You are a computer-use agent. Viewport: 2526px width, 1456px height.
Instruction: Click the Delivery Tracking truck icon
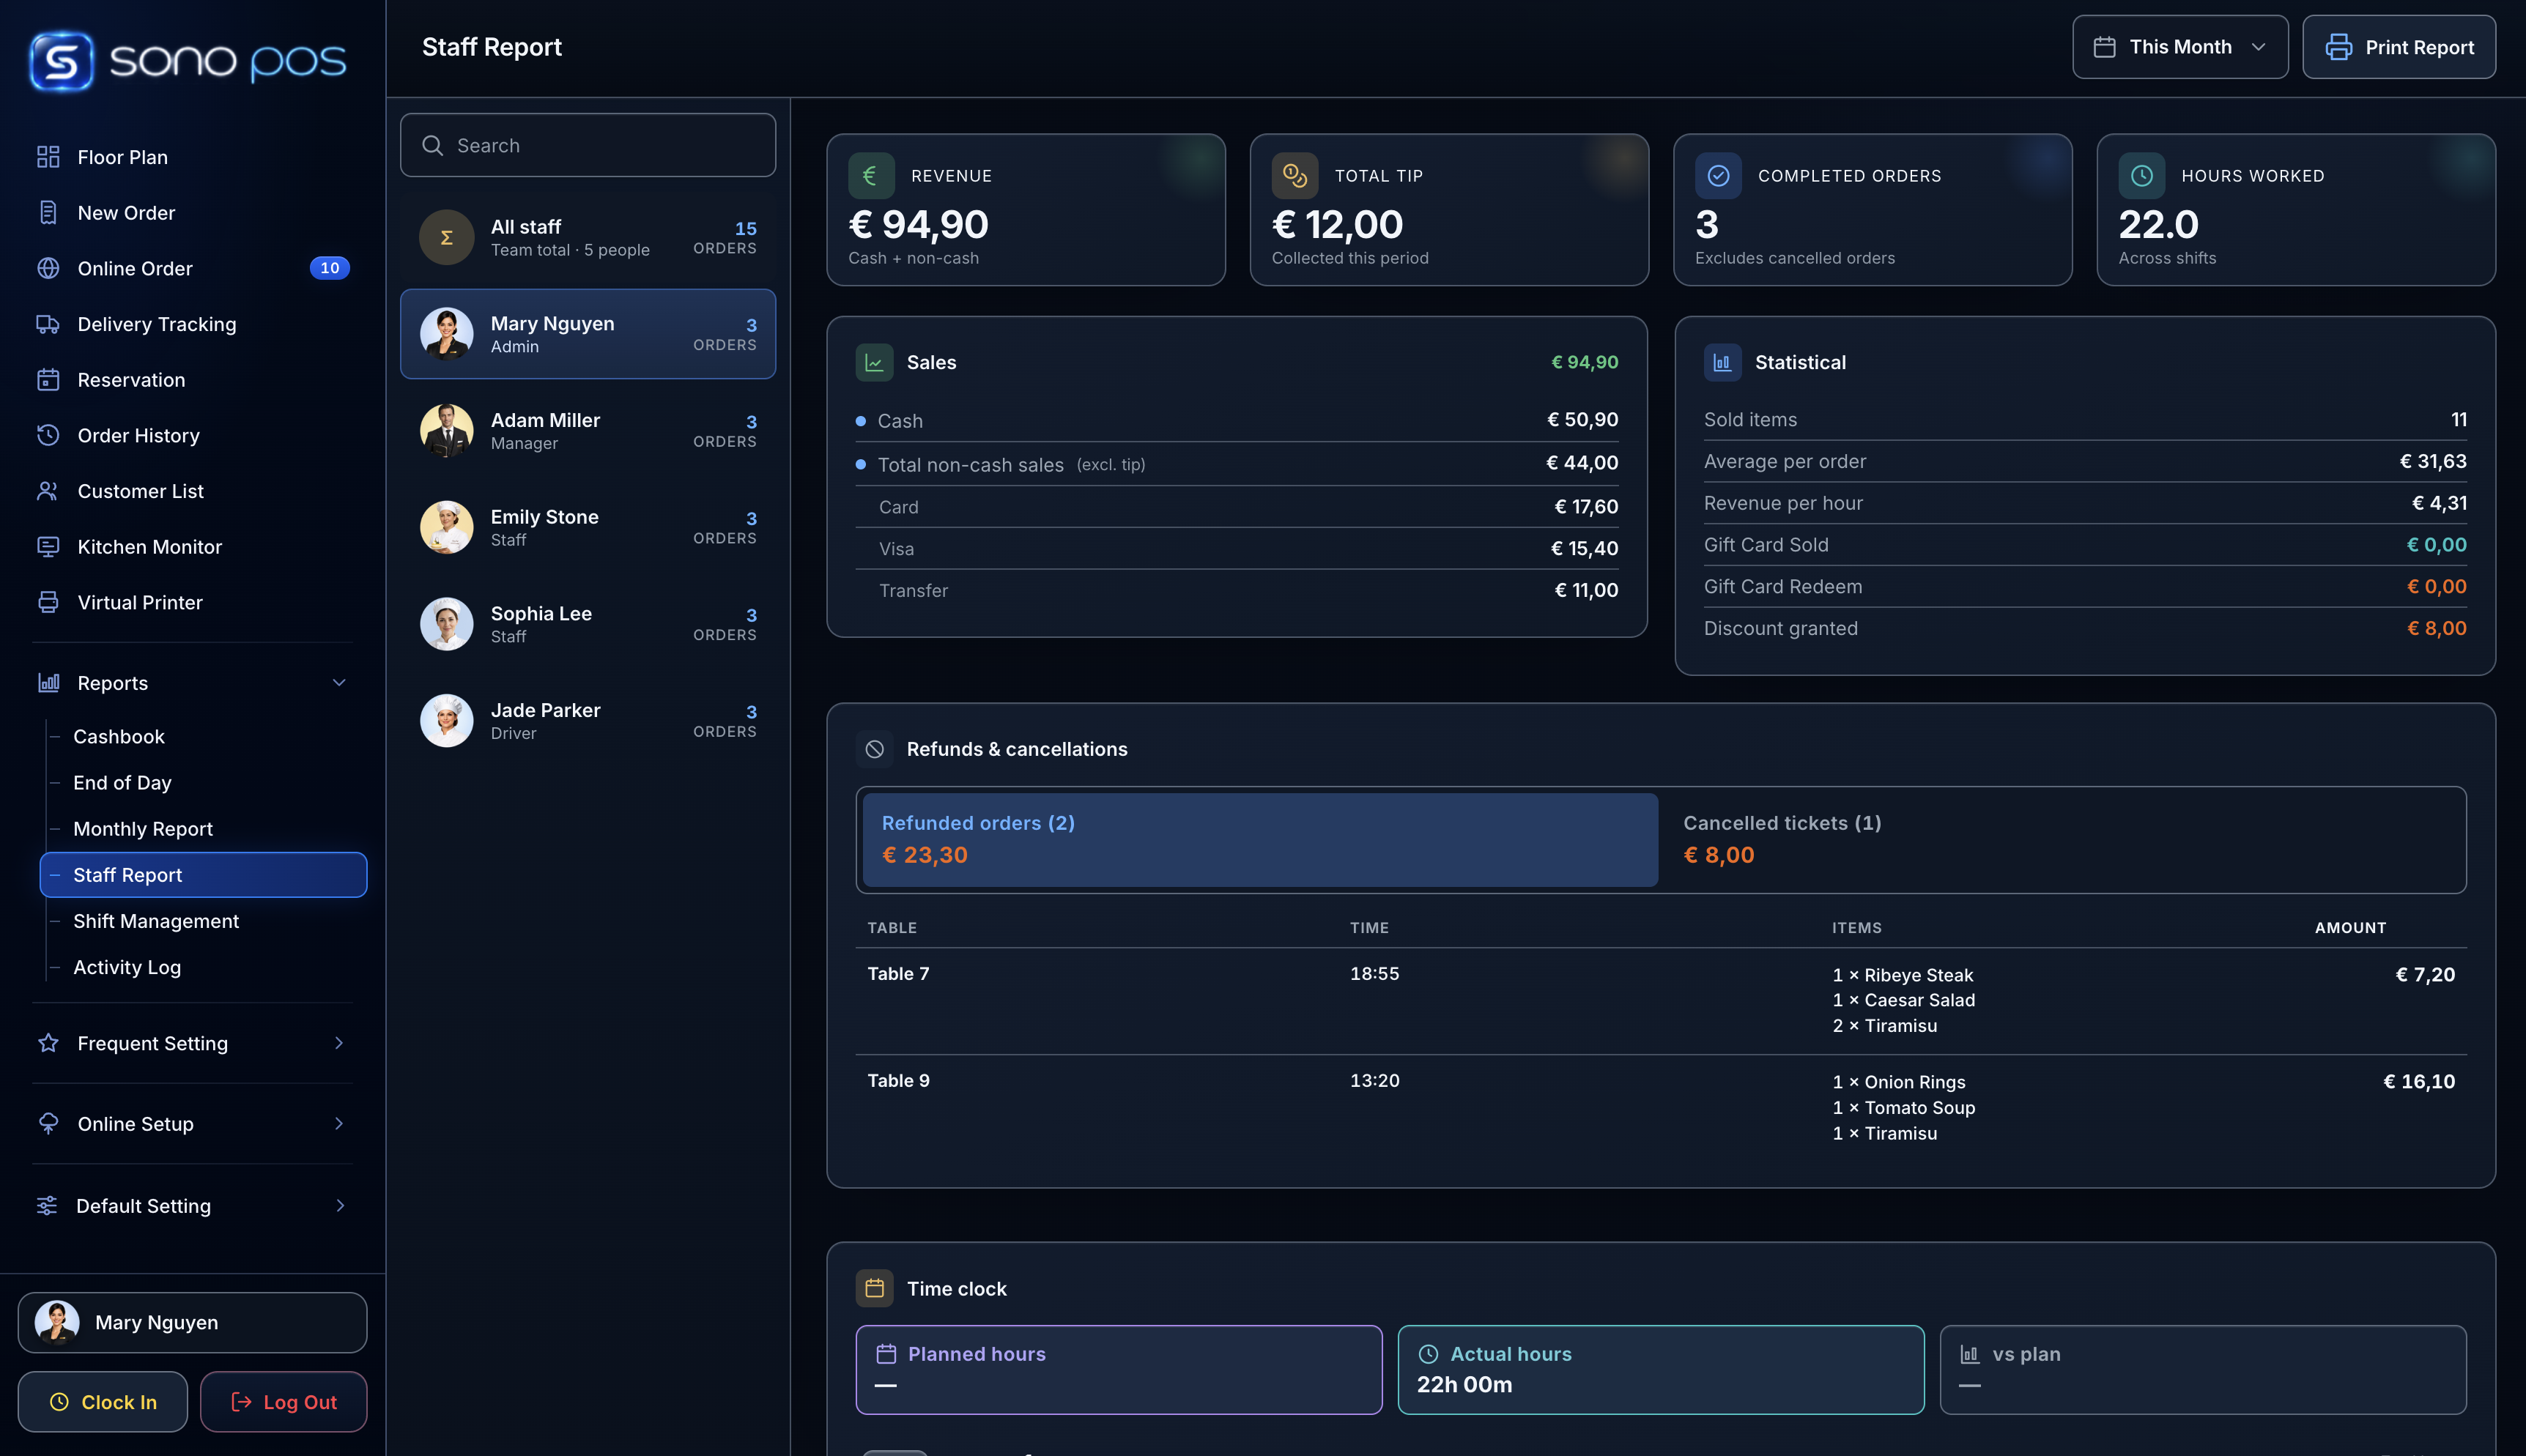(x=48, y=324)
